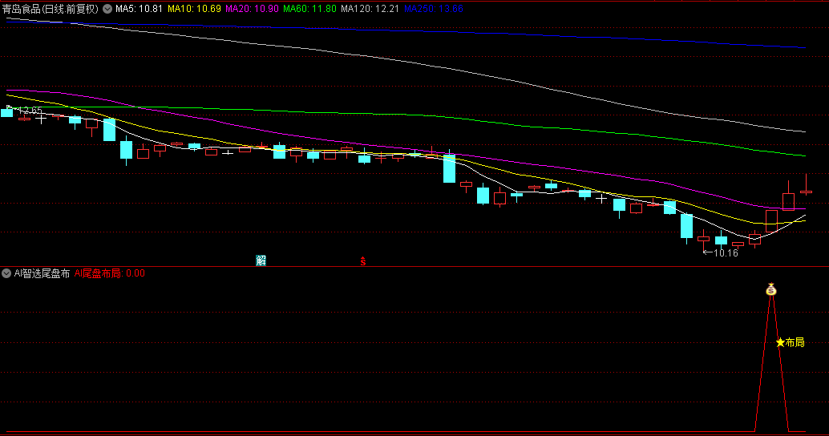Open dropdown next to 青岛食品 chart title
Image resolution: width=829 pixels, height=436 pixels.
(107, 9)
